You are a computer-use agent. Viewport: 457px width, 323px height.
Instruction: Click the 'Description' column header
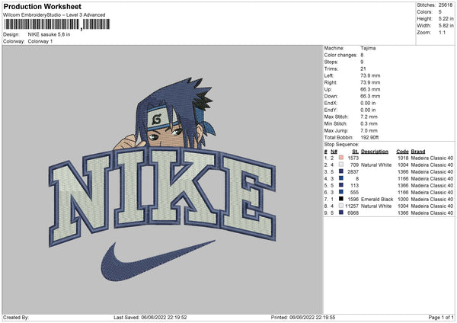(375, 152)
